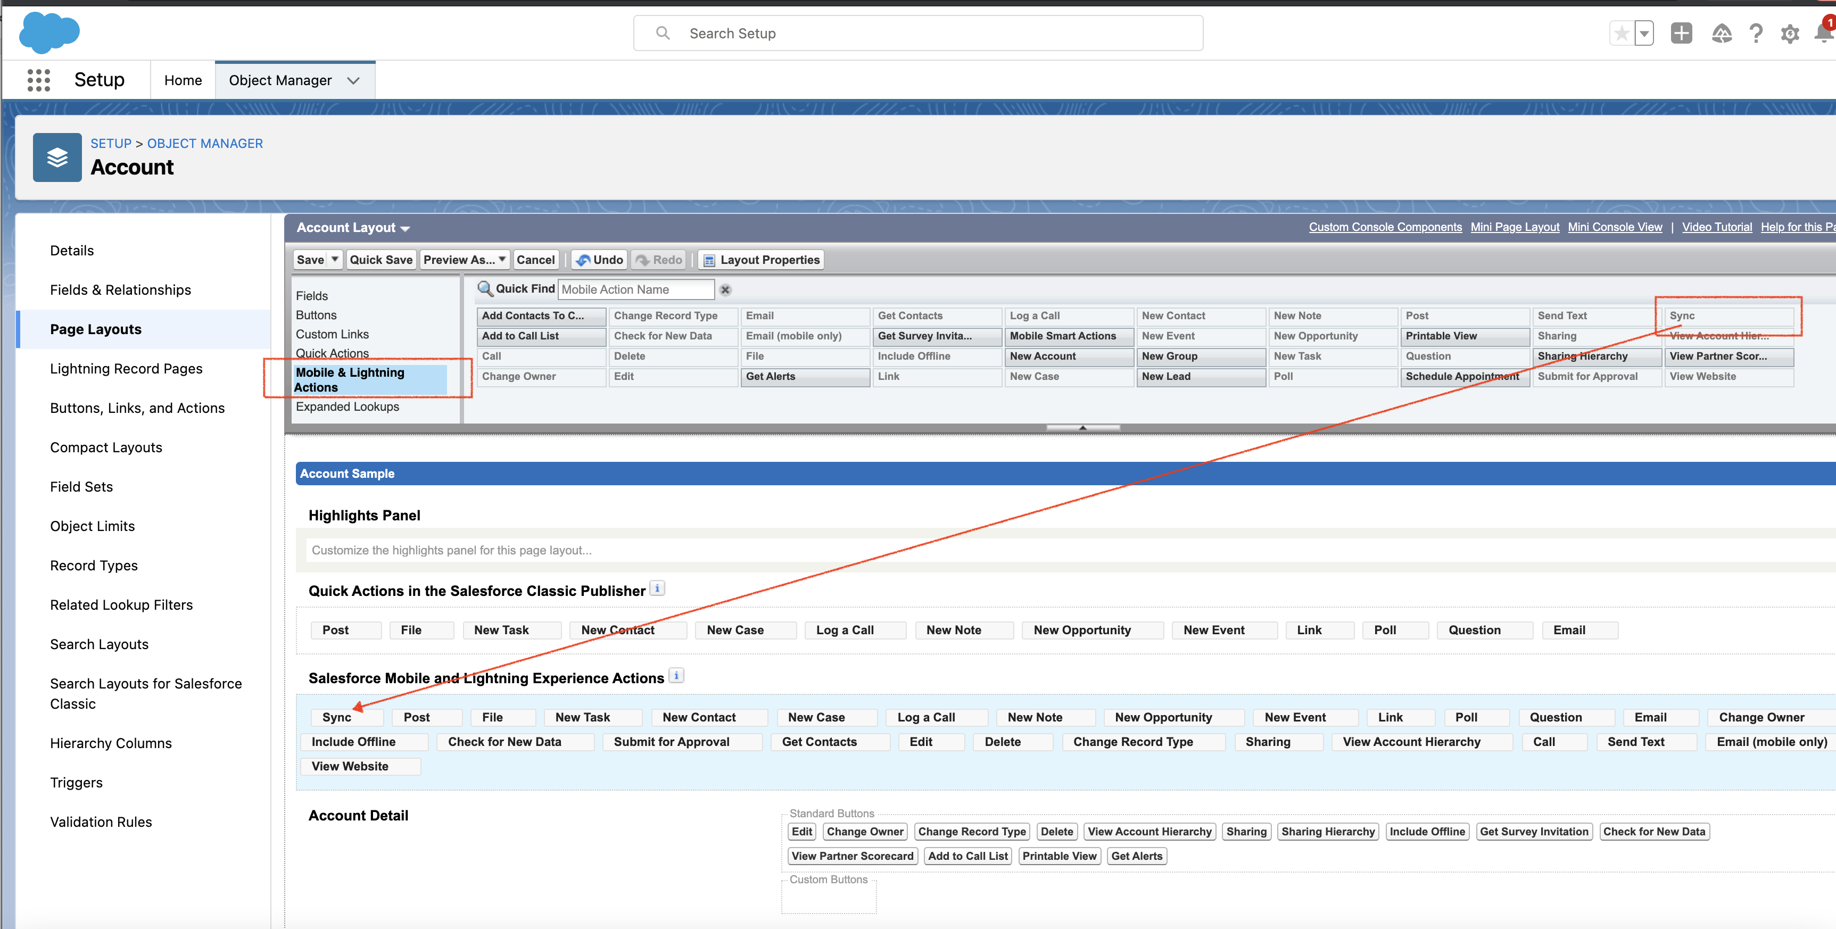Collapse the palette using the up-arrow handle

click(1082, 427)
